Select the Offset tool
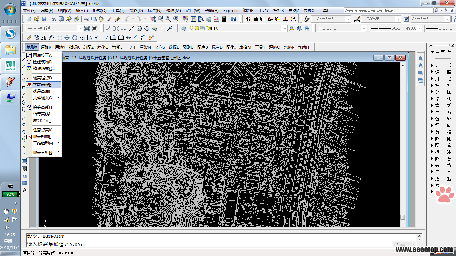Screen dimensions: 456x256 tap(52, 38)
